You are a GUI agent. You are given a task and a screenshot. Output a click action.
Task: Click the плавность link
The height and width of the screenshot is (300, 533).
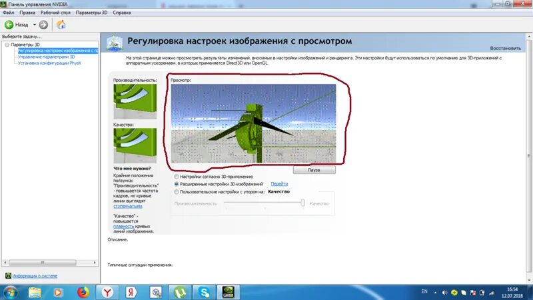pyautogui.click(x=123, y=226)
